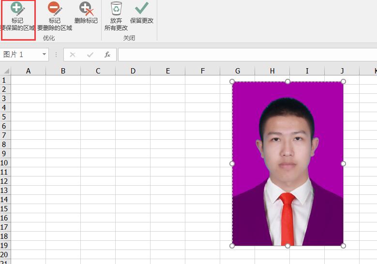
Task: Select row 12 header
Action: [x=5, y=181]
